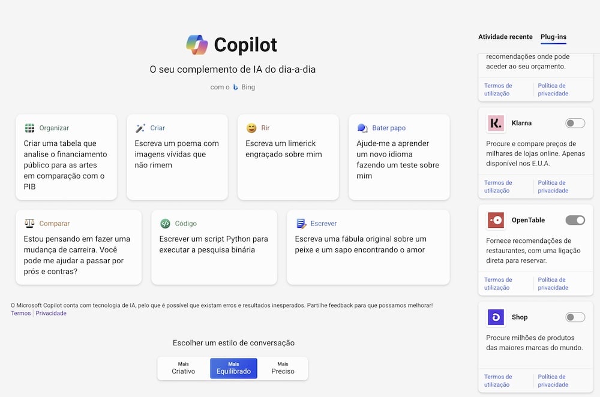This screenshot has width=600, height=397.
Task: Switch to the Atividade recente tab
Action: (x=505, y=37)
